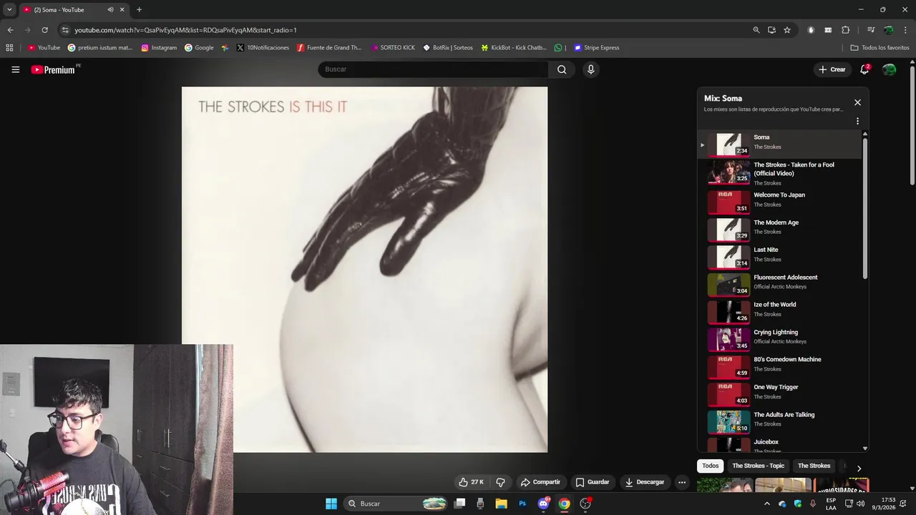
Task: Open the YouTube account avatar menu
Action: pos(889,69)
